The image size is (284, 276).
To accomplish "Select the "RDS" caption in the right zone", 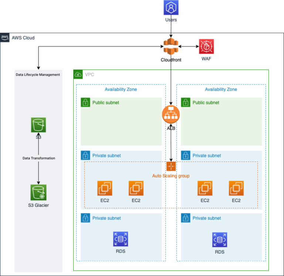I will click(220, 252).
